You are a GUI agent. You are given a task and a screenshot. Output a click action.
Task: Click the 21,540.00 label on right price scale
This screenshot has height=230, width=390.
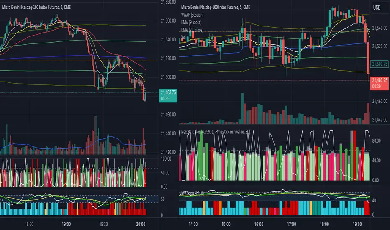point(380,28)
